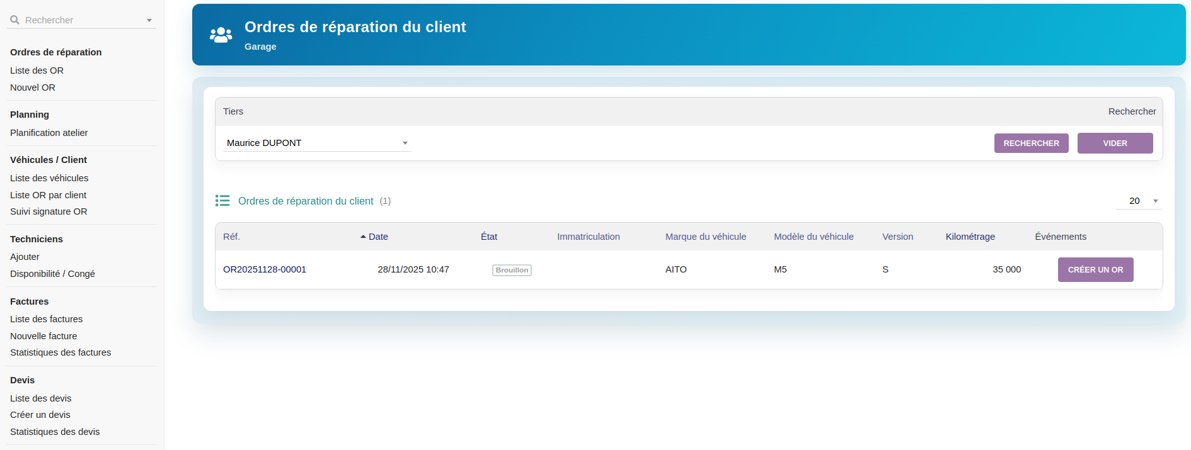The image size is (1191, 450).
Task: Select Liste OR par client menu item
Action: (48, 195)
